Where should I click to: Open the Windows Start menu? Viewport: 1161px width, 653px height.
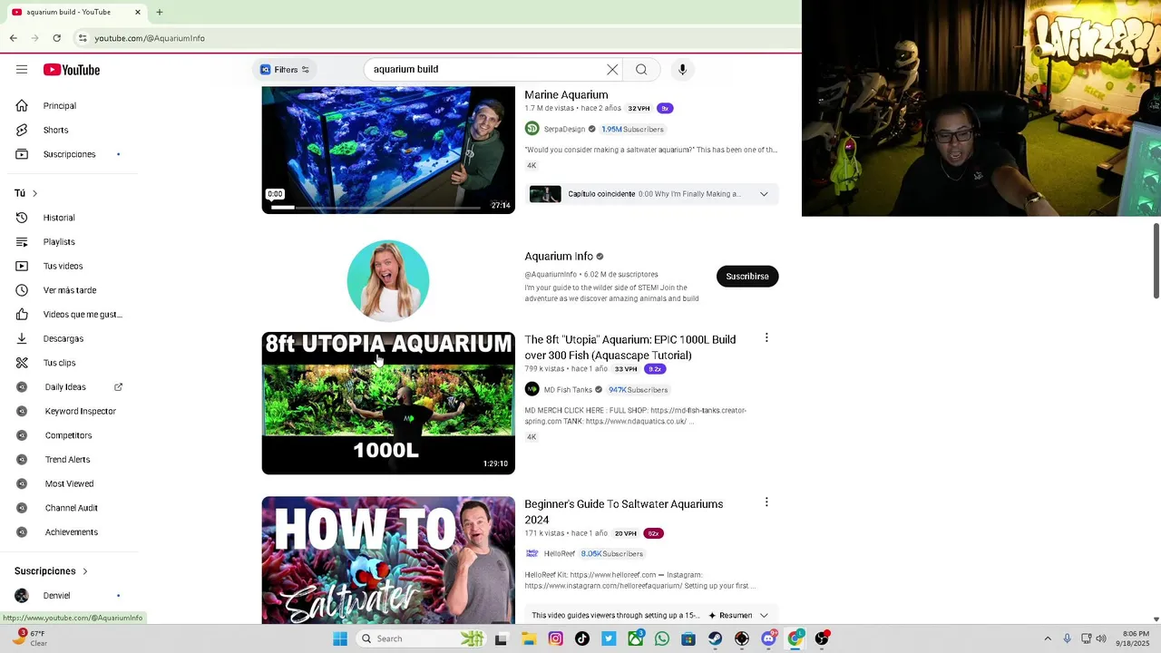pos(340,638)
